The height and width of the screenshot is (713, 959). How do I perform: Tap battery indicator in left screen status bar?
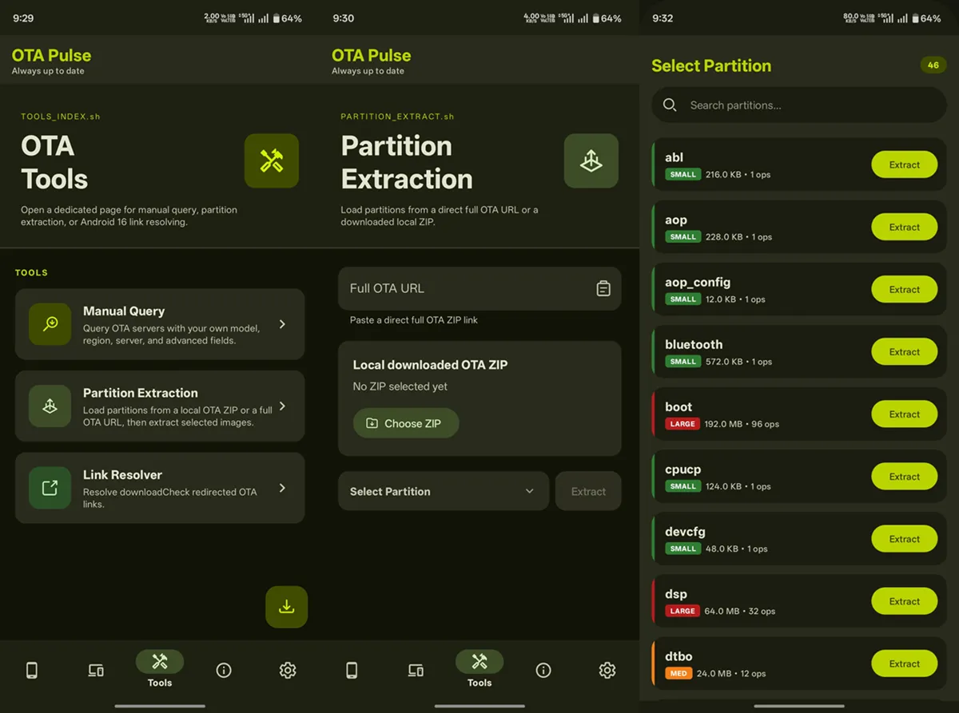(x=288, y=18)
